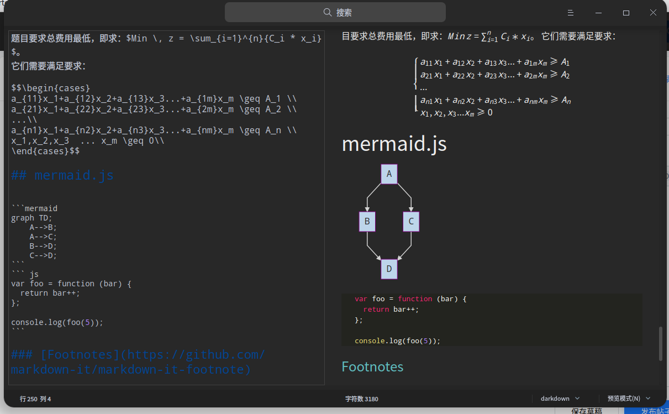Open the hamburger menu in title bar

tap(571, 12)
